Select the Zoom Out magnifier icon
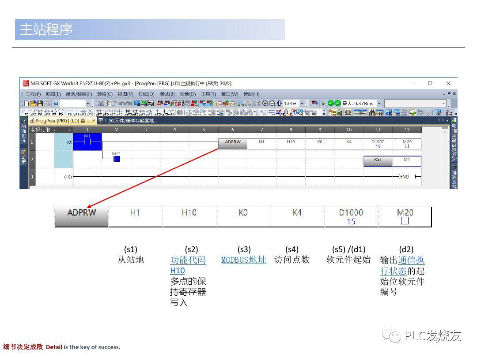Image resolution: width=477 pixels, height=357 pixels. pyautogui.click(x=272, y=104)
